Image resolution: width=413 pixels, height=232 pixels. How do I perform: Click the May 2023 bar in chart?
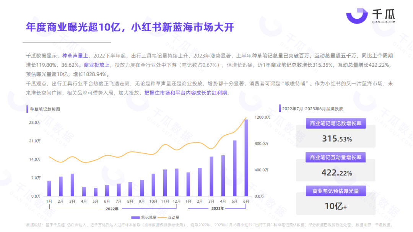[235, 168]
